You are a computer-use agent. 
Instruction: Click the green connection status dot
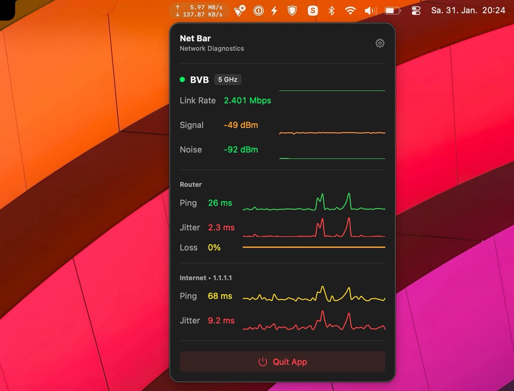(182, 80)
